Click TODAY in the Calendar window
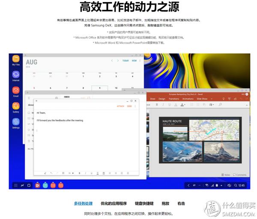Image resolution: width=257 pixels, height=219 pixels. (x=126, y=61)
